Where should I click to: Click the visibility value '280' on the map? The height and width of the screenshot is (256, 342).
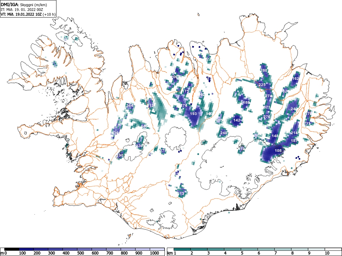[264, 70]
